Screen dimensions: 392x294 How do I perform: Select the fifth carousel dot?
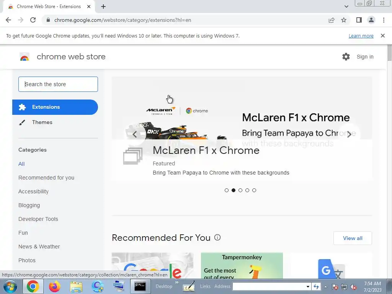coord(254,190)
